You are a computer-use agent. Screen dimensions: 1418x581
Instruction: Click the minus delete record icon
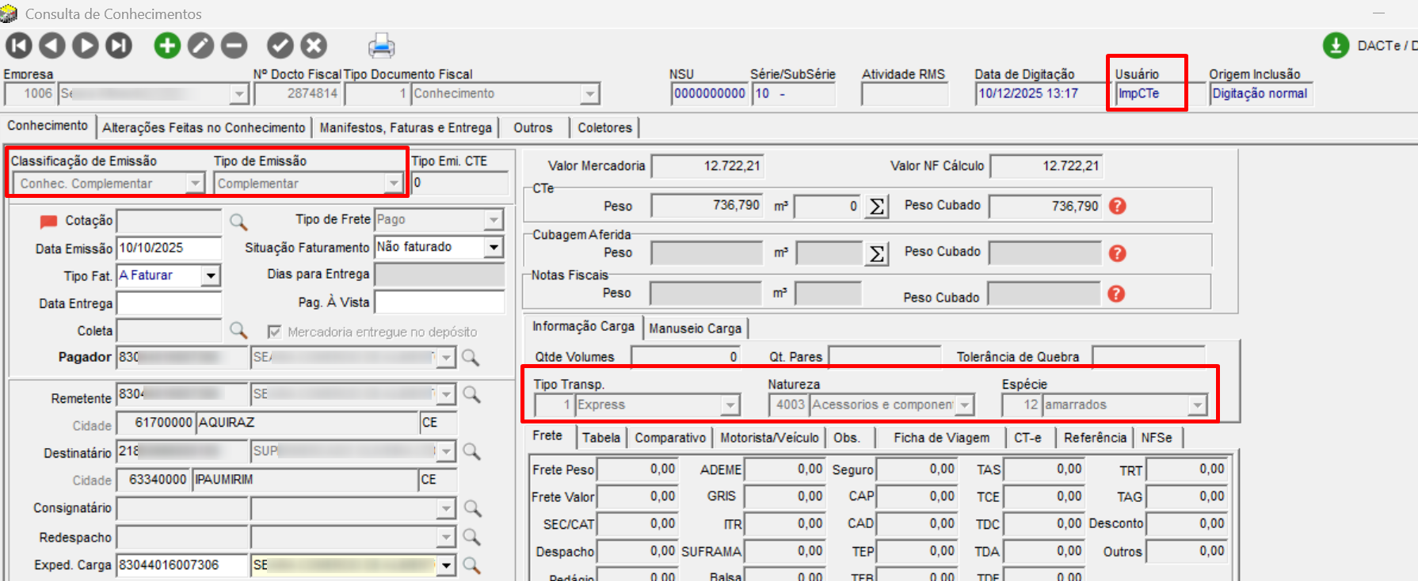coord(234,45)
